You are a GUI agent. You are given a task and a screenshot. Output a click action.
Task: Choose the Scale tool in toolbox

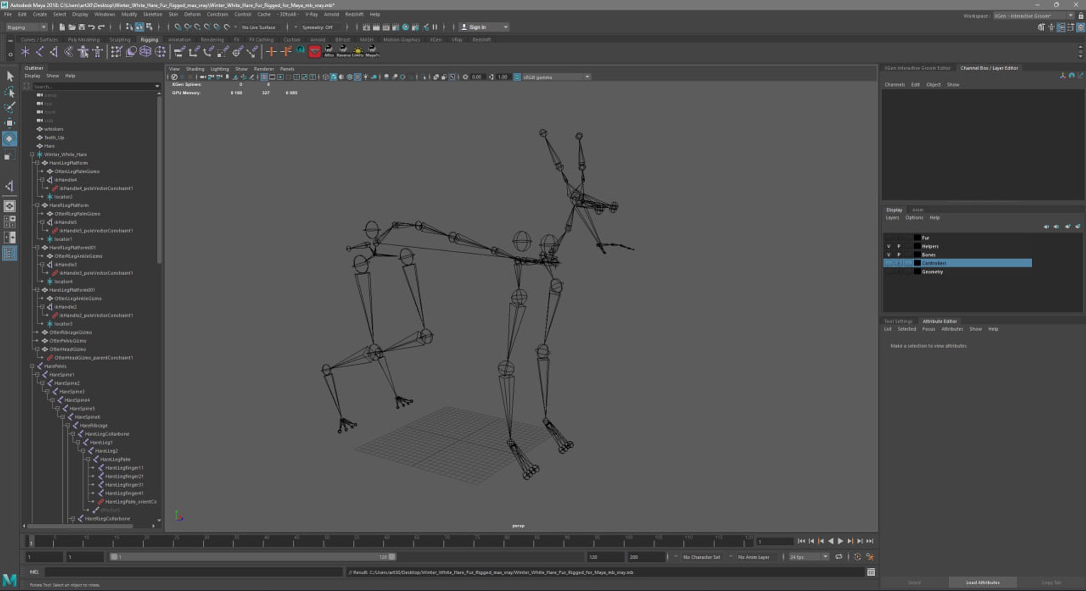tap(10, 154)
